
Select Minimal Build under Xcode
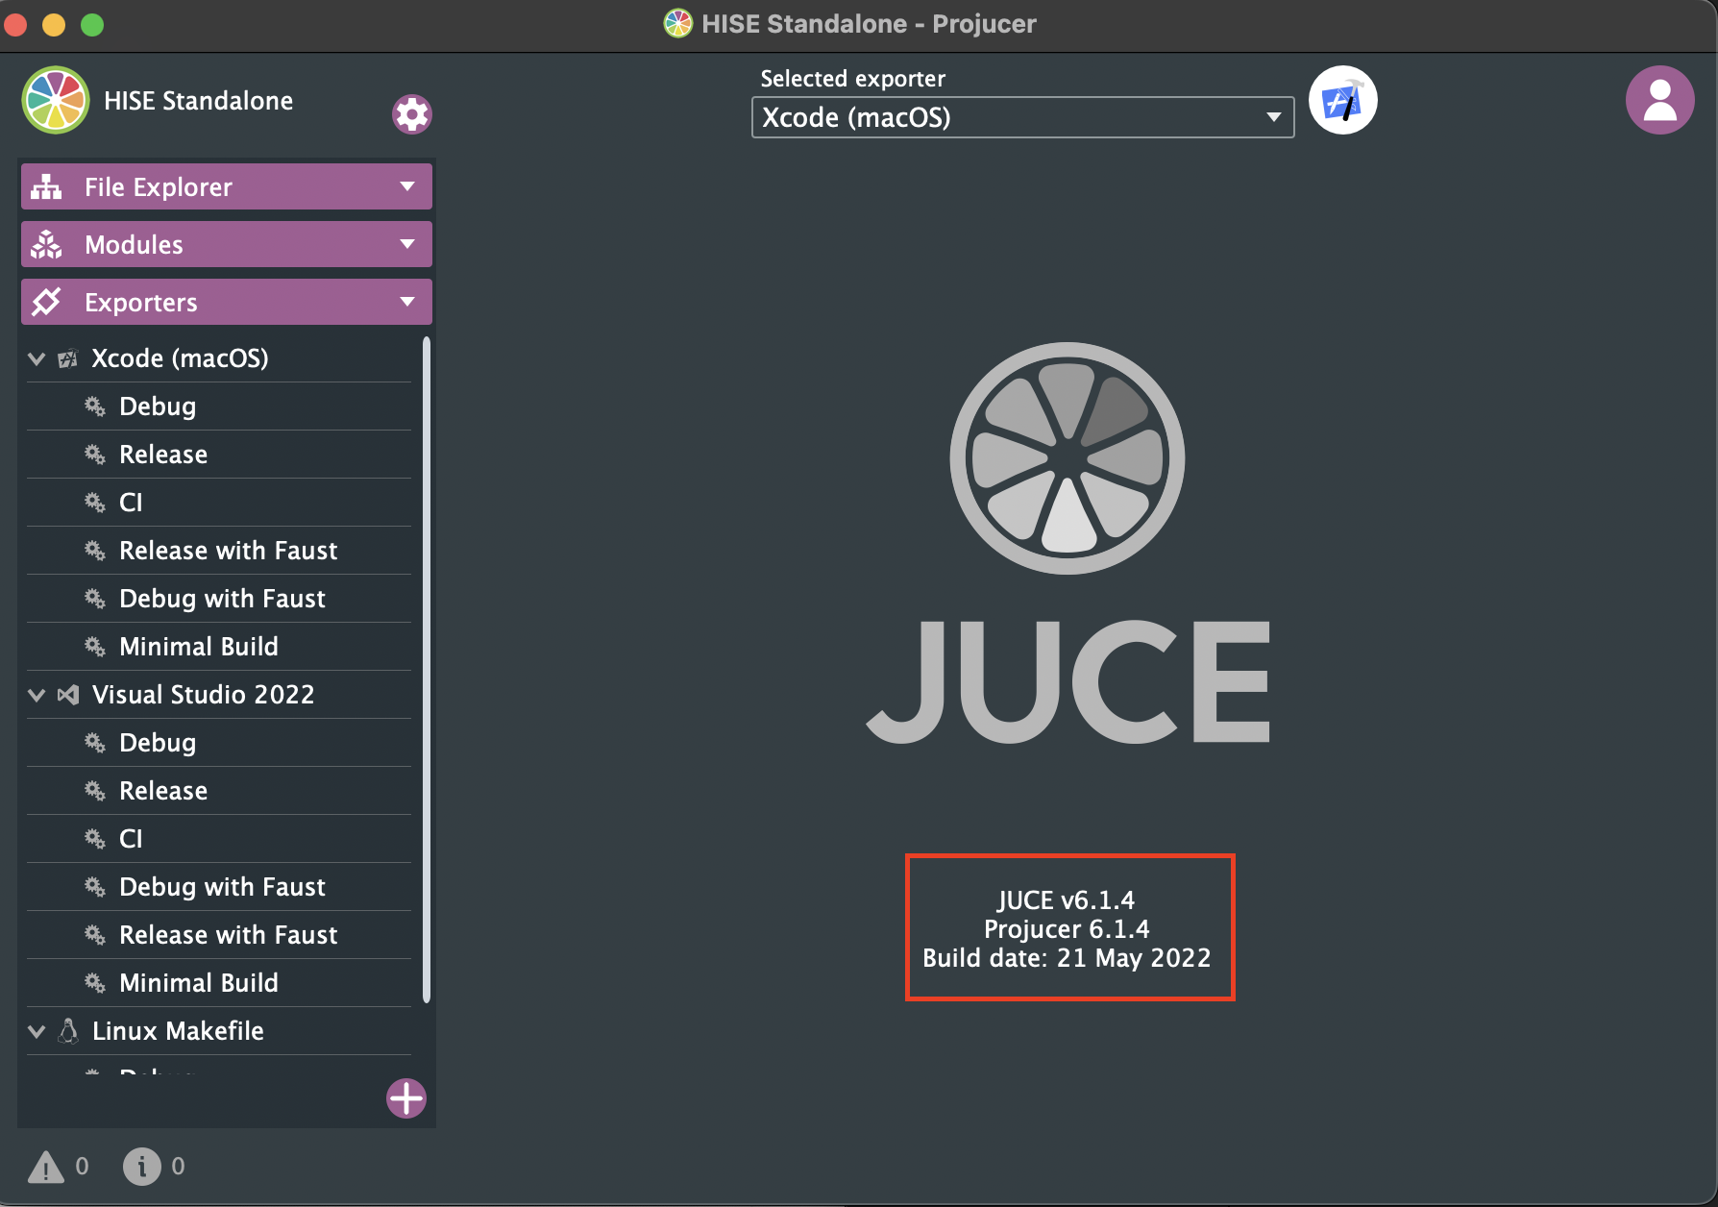219,647
